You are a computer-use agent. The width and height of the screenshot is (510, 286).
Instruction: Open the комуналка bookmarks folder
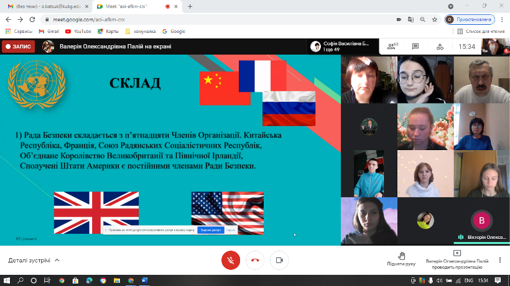pos(141,32)
